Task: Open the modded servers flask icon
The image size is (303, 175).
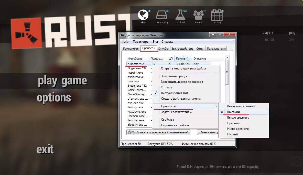Action: (180, 15)
